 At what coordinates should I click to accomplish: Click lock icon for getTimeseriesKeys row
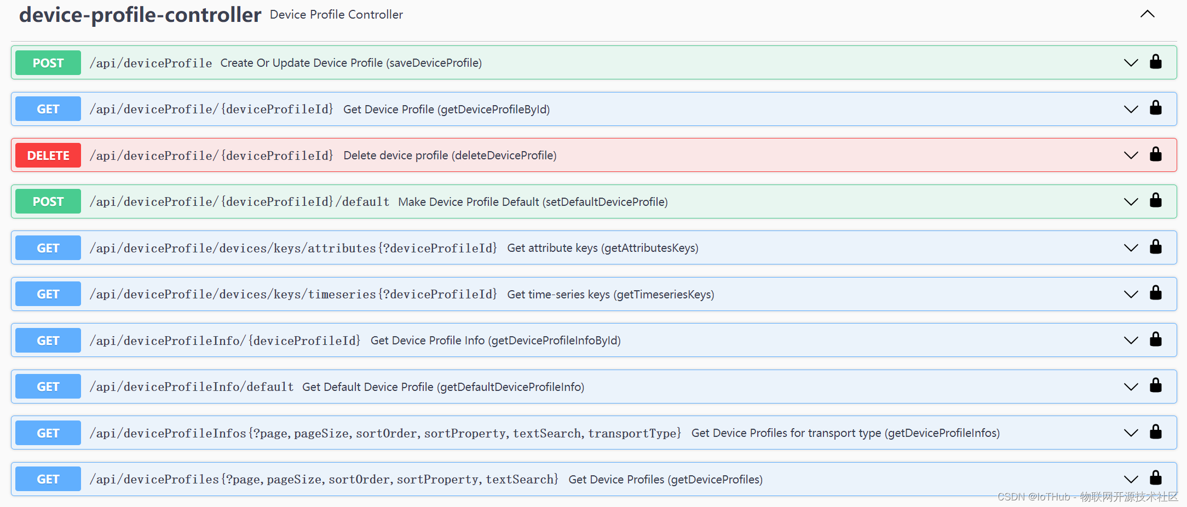coord(1156,293)
